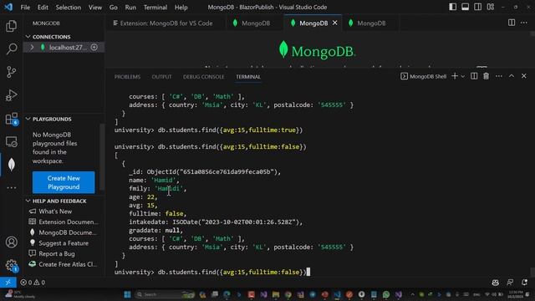Open feedback icon in status bar
The height and width of the screenshot is (301, 535).
(510, 283)
